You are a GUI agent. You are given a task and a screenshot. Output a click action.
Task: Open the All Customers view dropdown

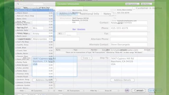(x=37, y=91)
